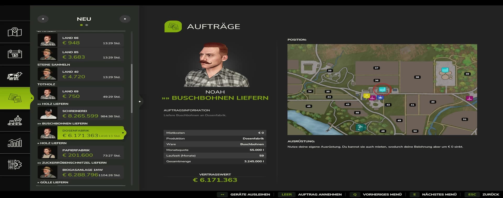Click the Nächstes Menü button
This screenshot has height=198, width=503.
tap(433, 194)
